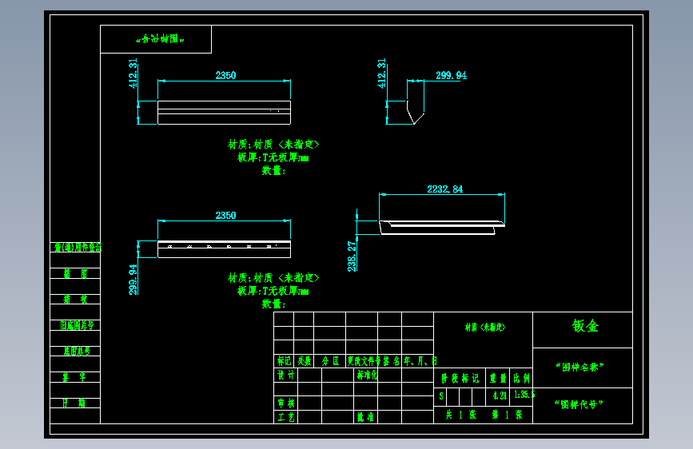The image size is (693, 449).
Task: Click the 238.27 vertical dimension text
Action: [x=352, y=256]
